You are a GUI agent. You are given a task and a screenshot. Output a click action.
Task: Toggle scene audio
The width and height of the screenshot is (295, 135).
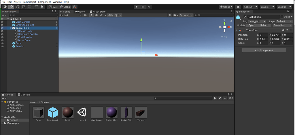point(97,15)
